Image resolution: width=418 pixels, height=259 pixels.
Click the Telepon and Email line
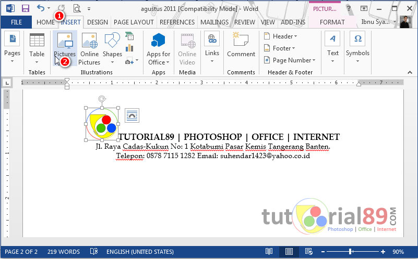point(213,156)
